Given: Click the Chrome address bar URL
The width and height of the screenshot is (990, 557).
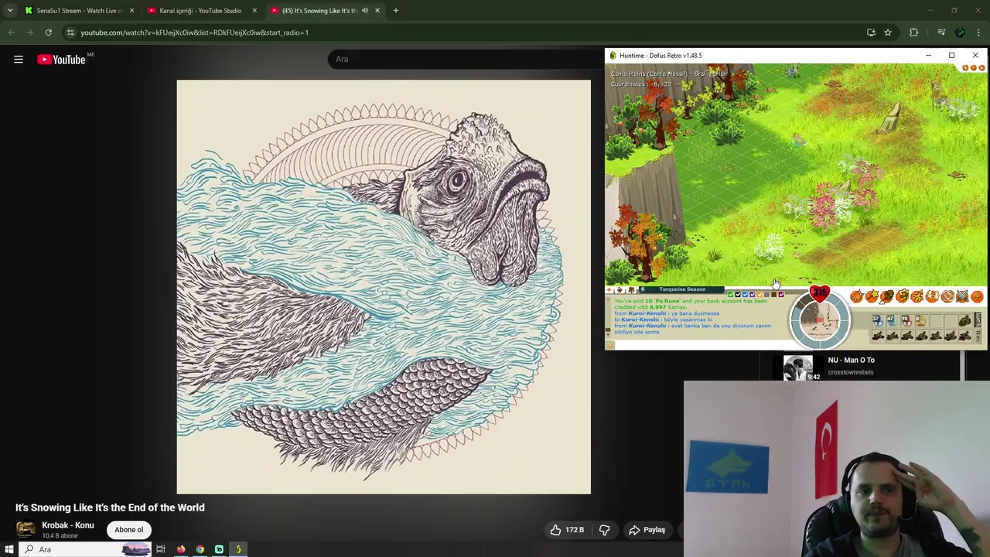Looking at the screenshot, I should click(x=194, y=32).
